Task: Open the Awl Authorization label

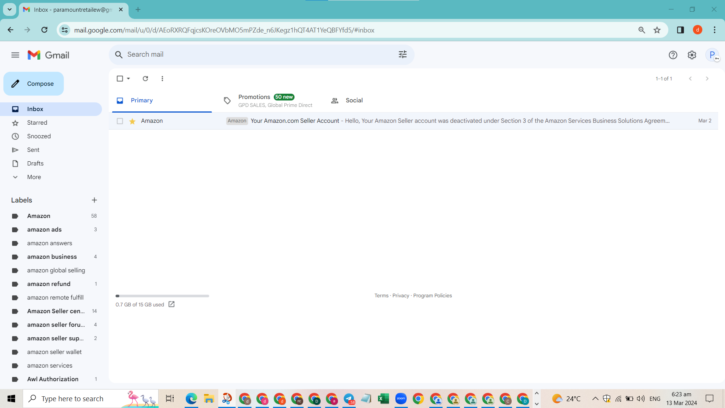Action: pos(51,379)
